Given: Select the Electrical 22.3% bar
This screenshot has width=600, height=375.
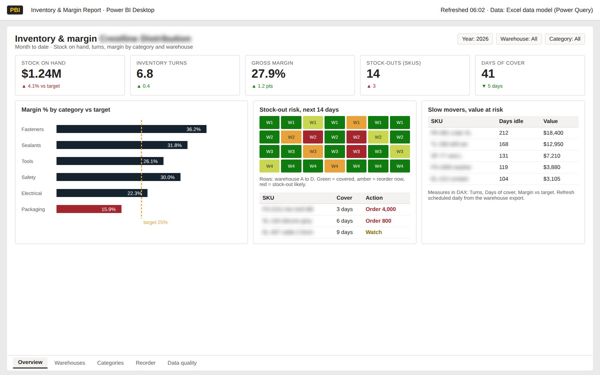Looking at the screenshot, I should pyautogui.click(x=102, y=193).
